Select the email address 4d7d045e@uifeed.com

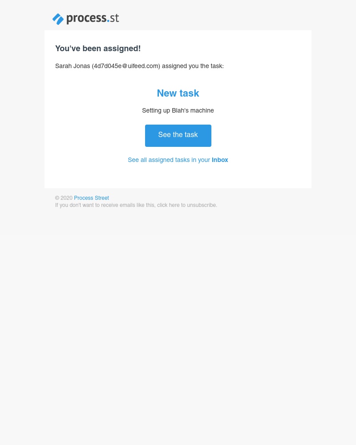coord(126,66)
